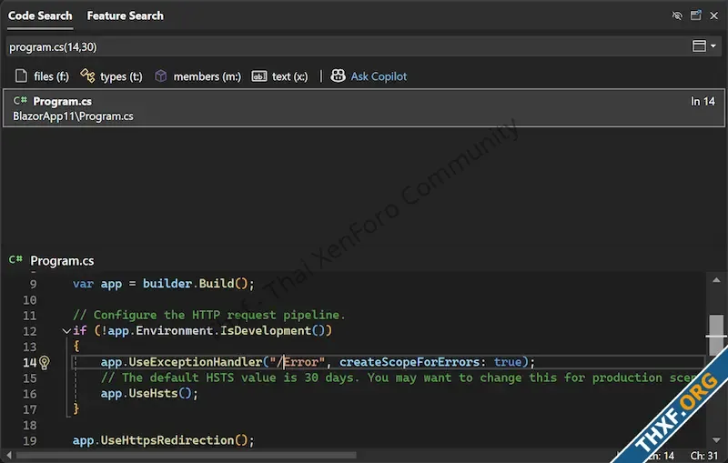Click the horizontal scrollbar left arrow

tap(9, 455)
